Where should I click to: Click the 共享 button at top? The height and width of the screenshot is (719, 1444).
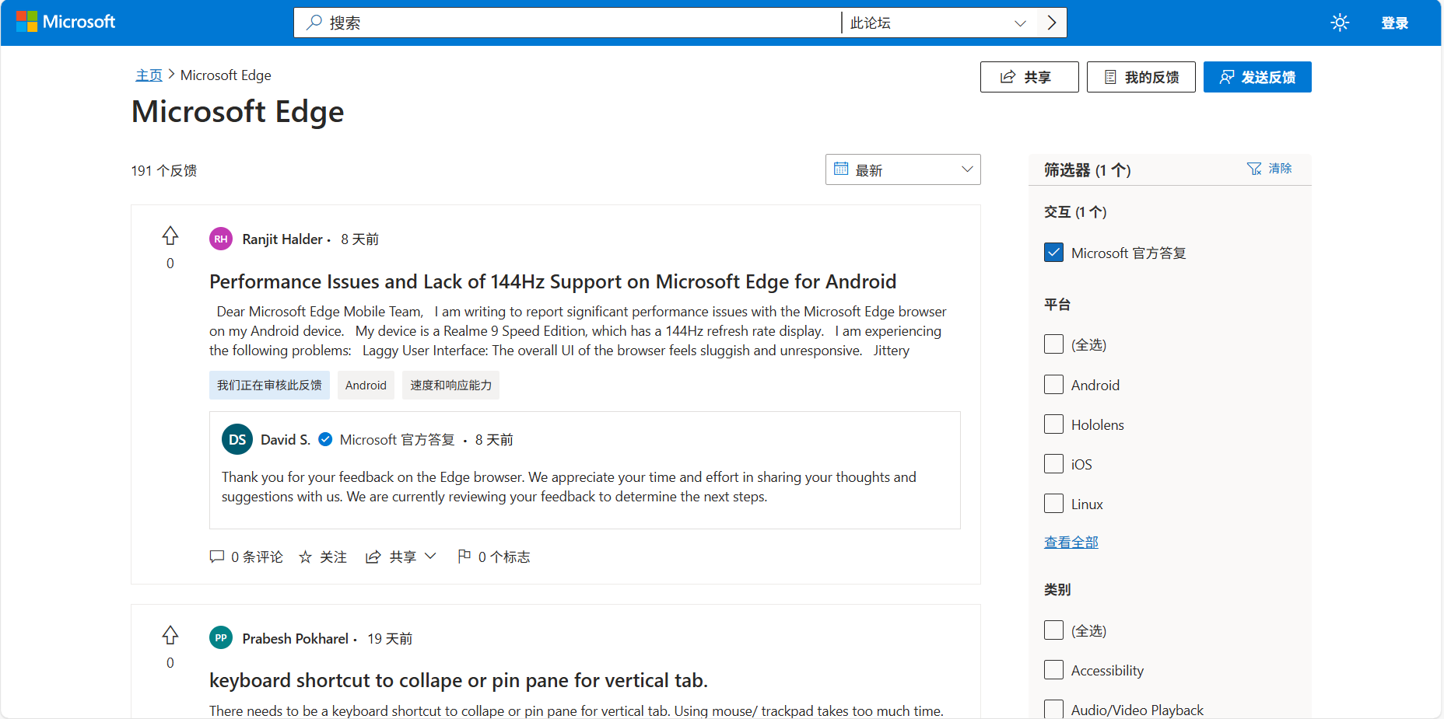pyautogui.click(x=1029, y=77)
